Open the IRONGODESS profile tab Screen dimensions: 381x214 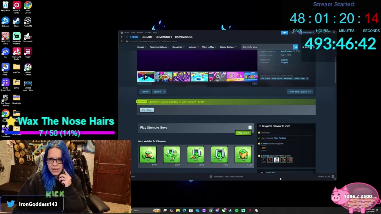(x=184, y=37)
